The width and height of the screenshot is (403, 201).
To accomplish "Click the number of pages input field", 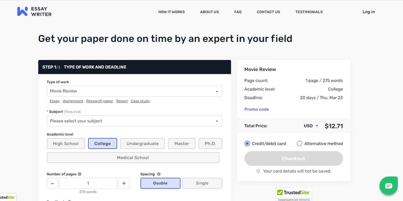I will point(88,183).
